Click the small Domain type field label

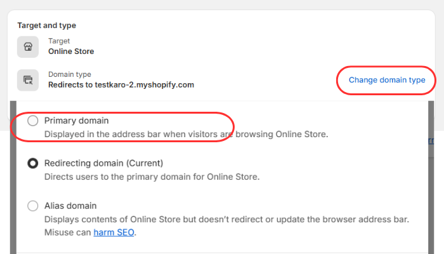[70, 74]
